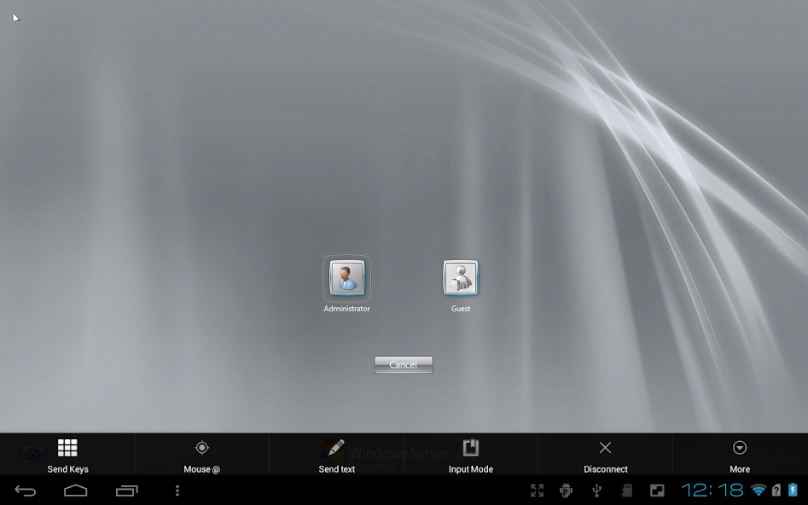Tap the USB connection icon near the clock
The width and height of the screenshot is (808, 505).
(x=596, y=490)
